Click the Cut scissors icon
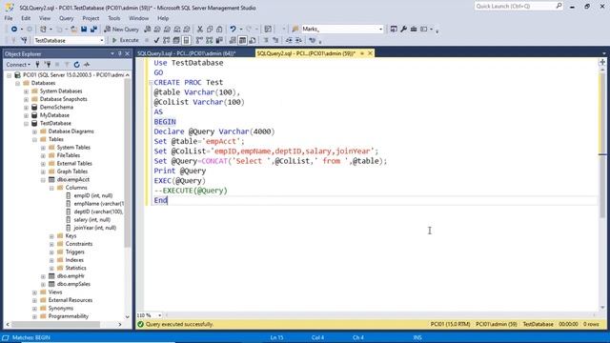This screenshot has width=610, height=343. tap(200, 30)
